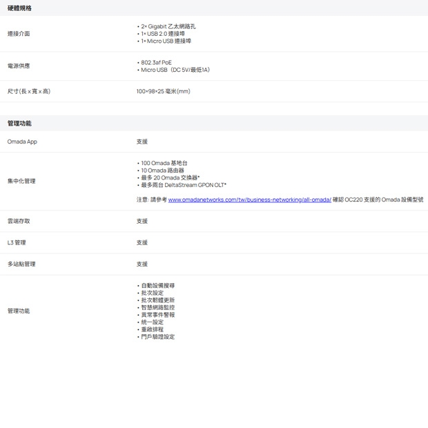Click the 批次設定 list entry
This screenshot has height=428, width=428.
pos(153,293)
